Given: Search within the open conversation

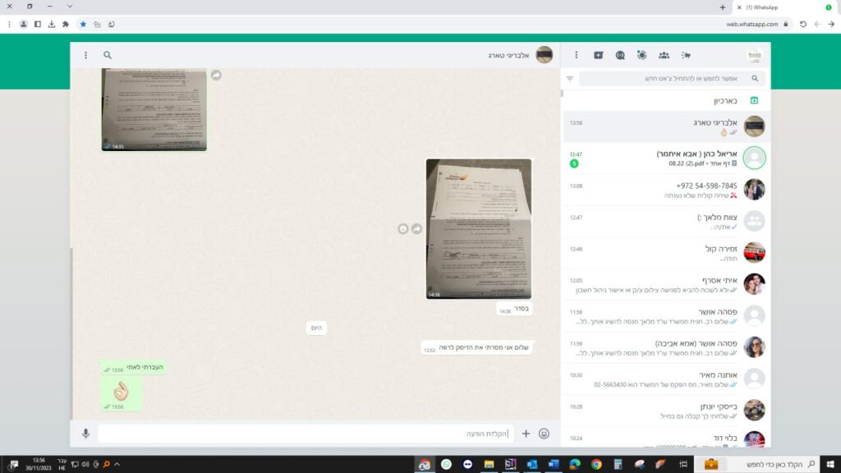Looking at the screenshot, I should 108,55.
